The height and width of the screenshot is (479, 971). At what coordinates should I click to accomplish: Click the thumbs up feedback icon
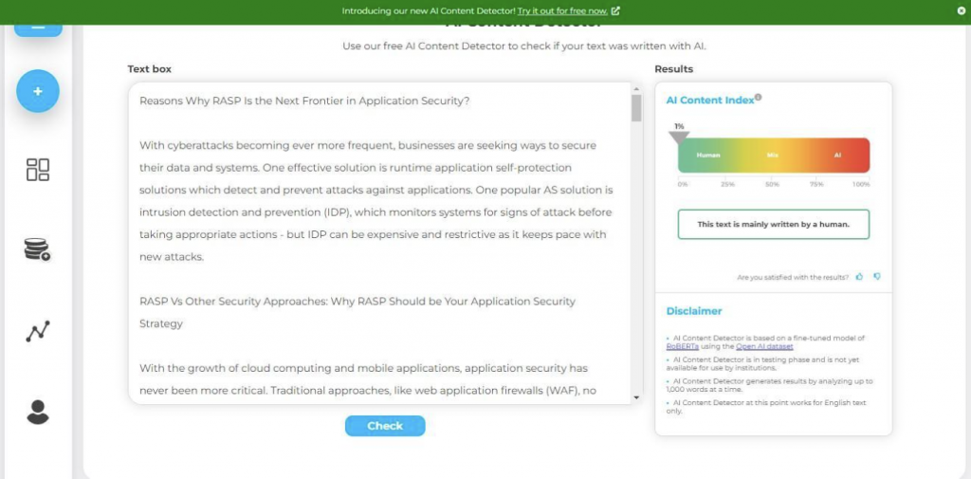click(859, 277)
